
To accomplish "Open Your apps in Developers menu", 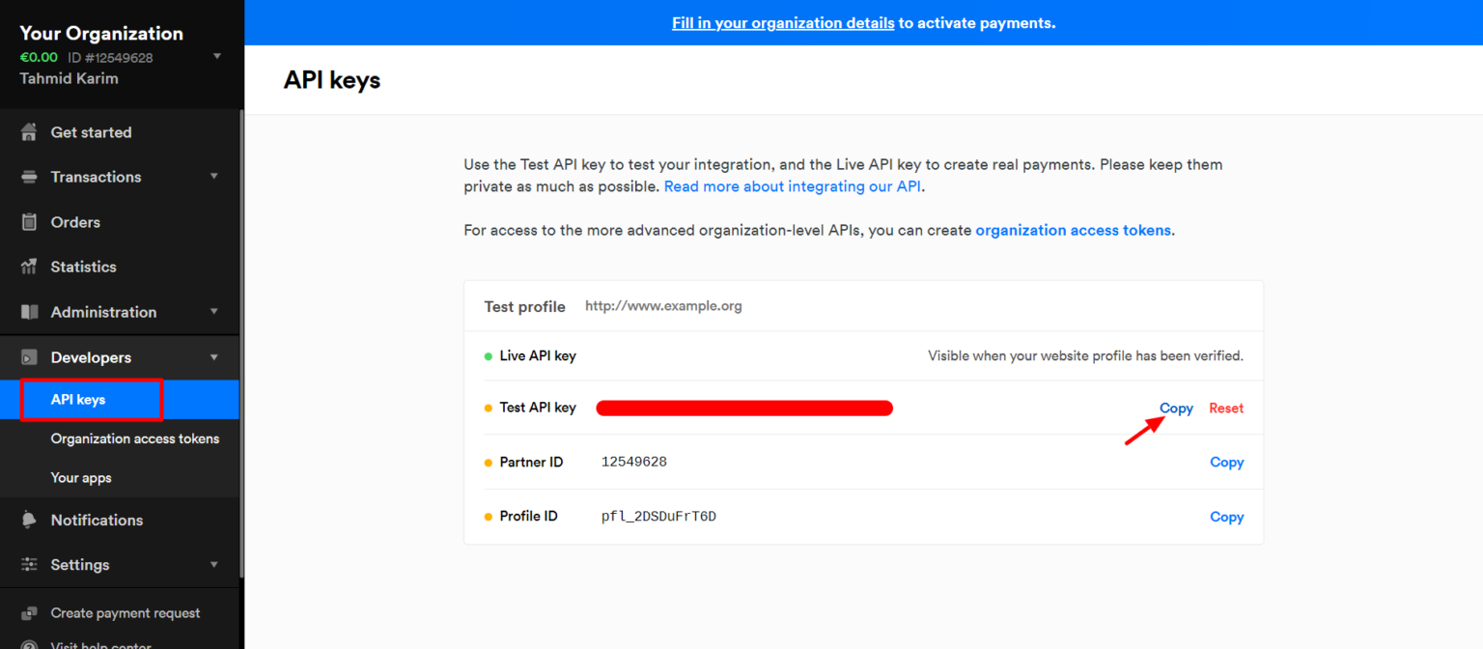I will coord(82,477).
